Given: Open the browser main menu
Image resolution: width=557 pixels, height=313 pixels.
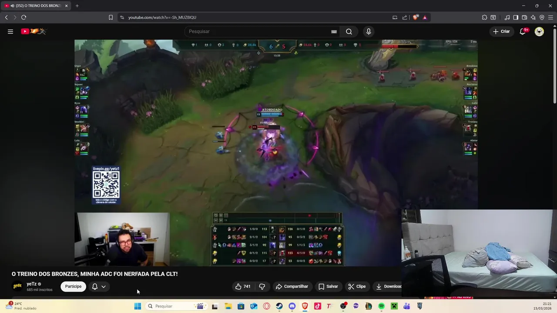Looking at the screenshot, I should pyautogui.click(x=550, y=17).
